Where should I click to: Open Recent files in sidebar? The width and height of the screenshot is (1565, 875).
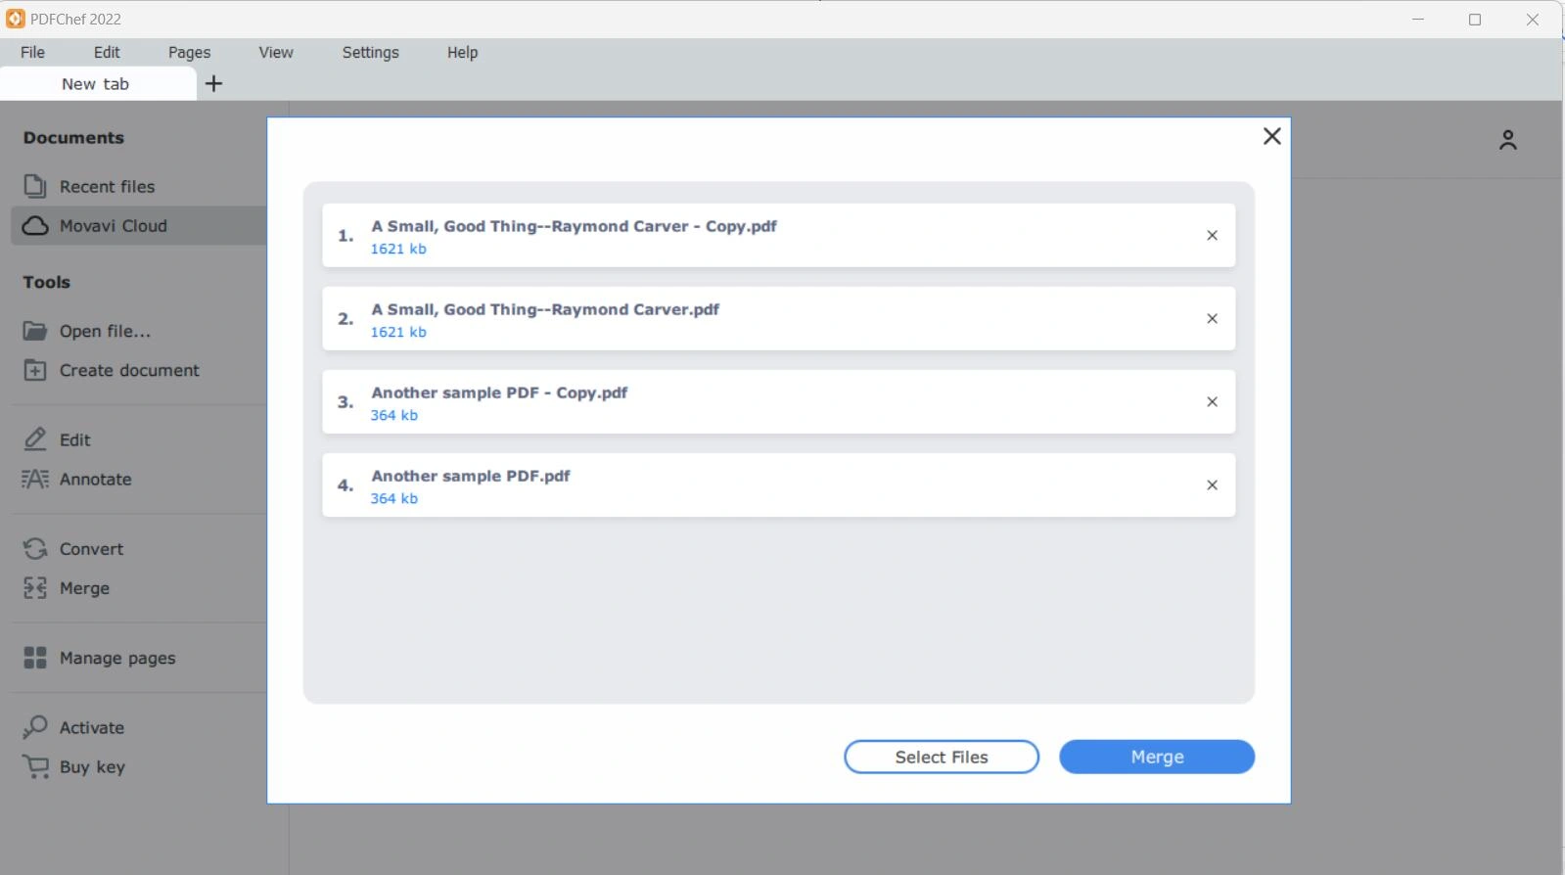coord(107,187)
